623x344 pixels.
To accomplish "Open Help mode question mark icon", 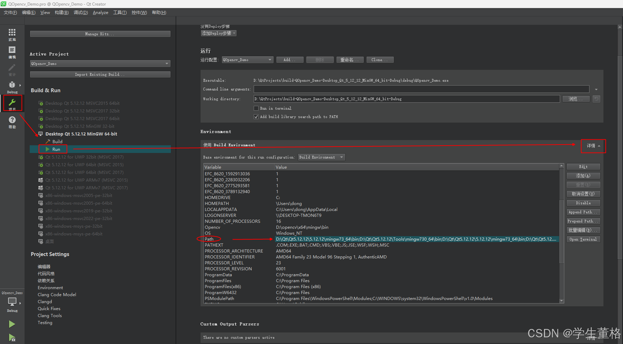I will click(12, 120).
